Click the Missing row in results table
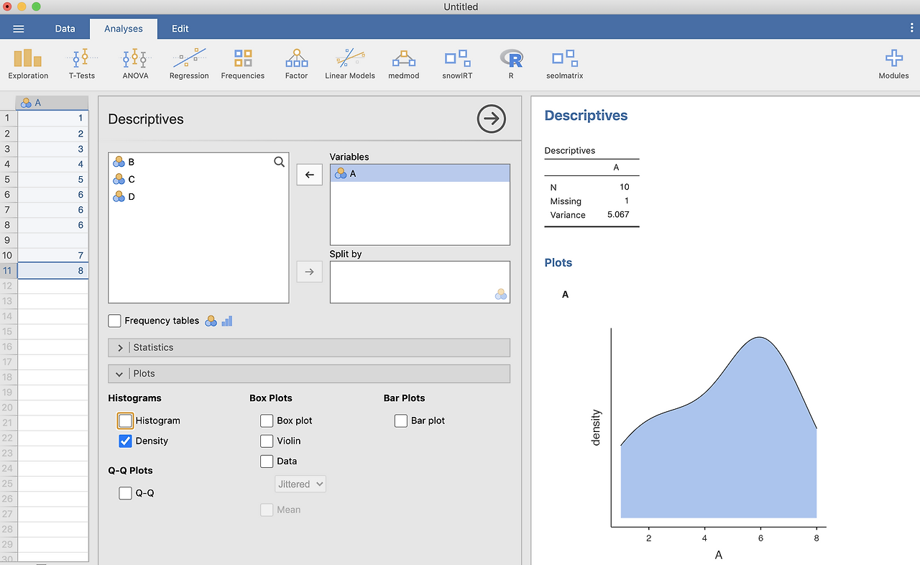Image resolution: width=920 pixels, height=565 pixels. 592,201
